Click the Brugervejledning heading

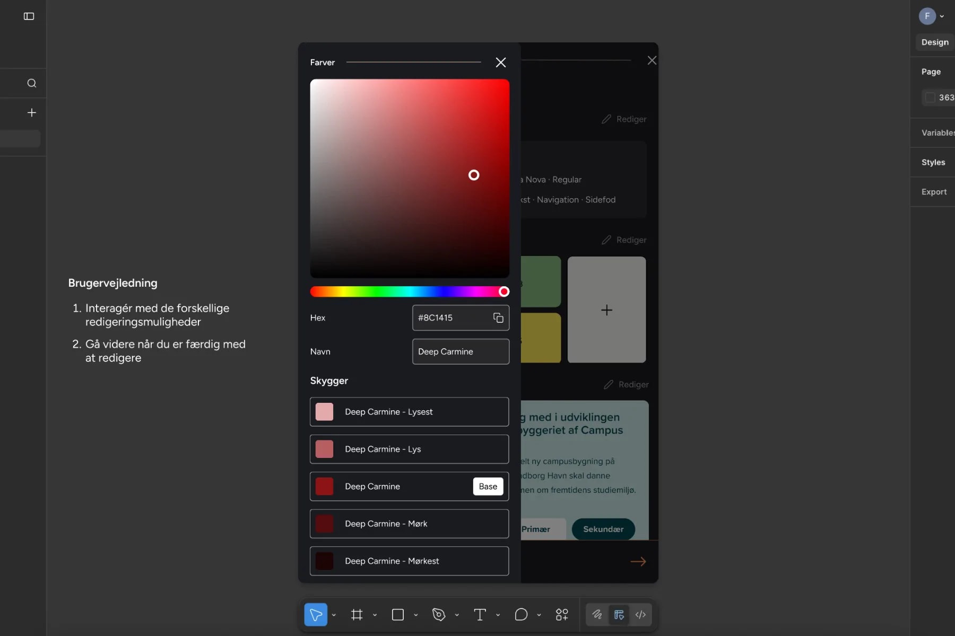(x=112, y=283)
